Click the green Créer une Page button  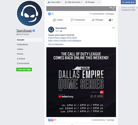pos(24,69)
